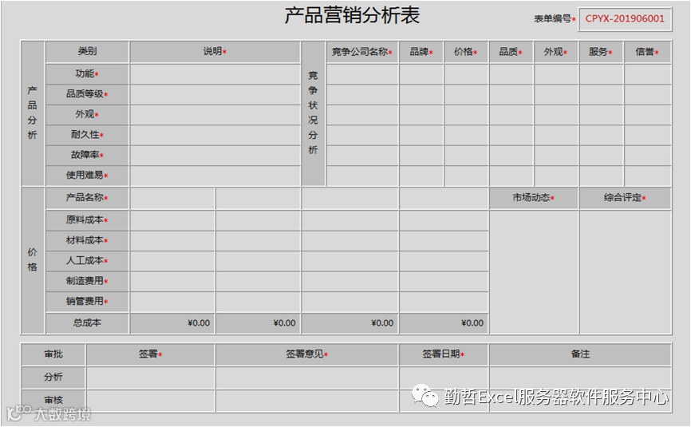Viewport: 691px width, 427px height.
Task: Click the 审核 row 签署意见 input cell
Action: [307, 401]
